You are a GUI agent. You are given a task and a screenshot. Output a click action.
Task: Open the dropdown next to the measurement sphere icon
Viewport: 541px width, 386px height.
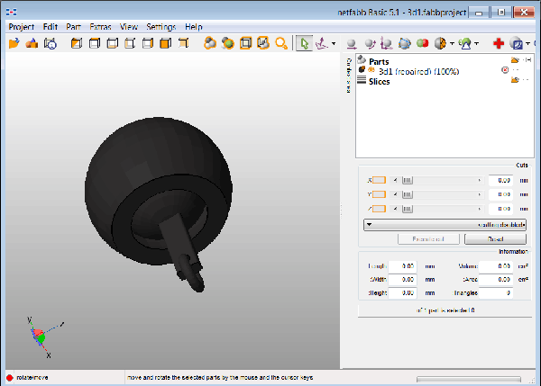[527, 44]
